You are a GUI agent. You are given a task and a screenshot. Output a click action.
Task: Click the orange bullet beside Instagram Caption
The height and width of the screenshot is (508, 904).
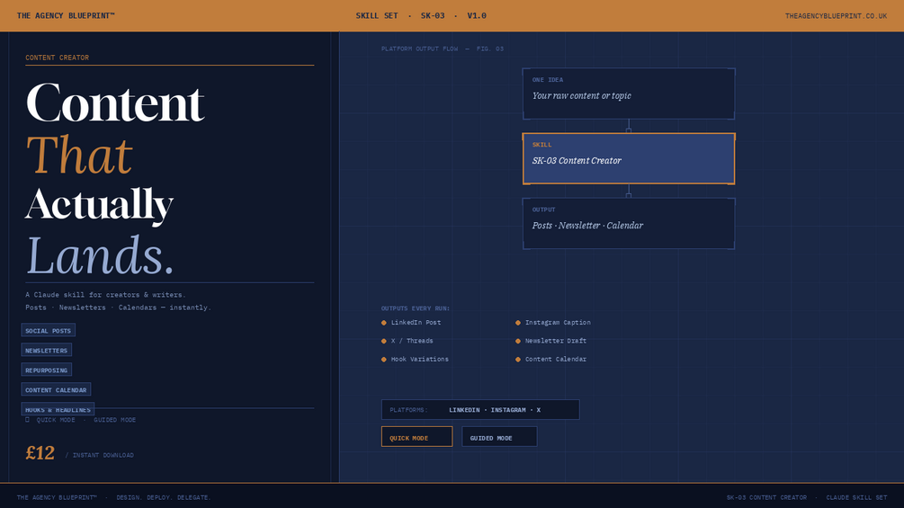point(518,323)
